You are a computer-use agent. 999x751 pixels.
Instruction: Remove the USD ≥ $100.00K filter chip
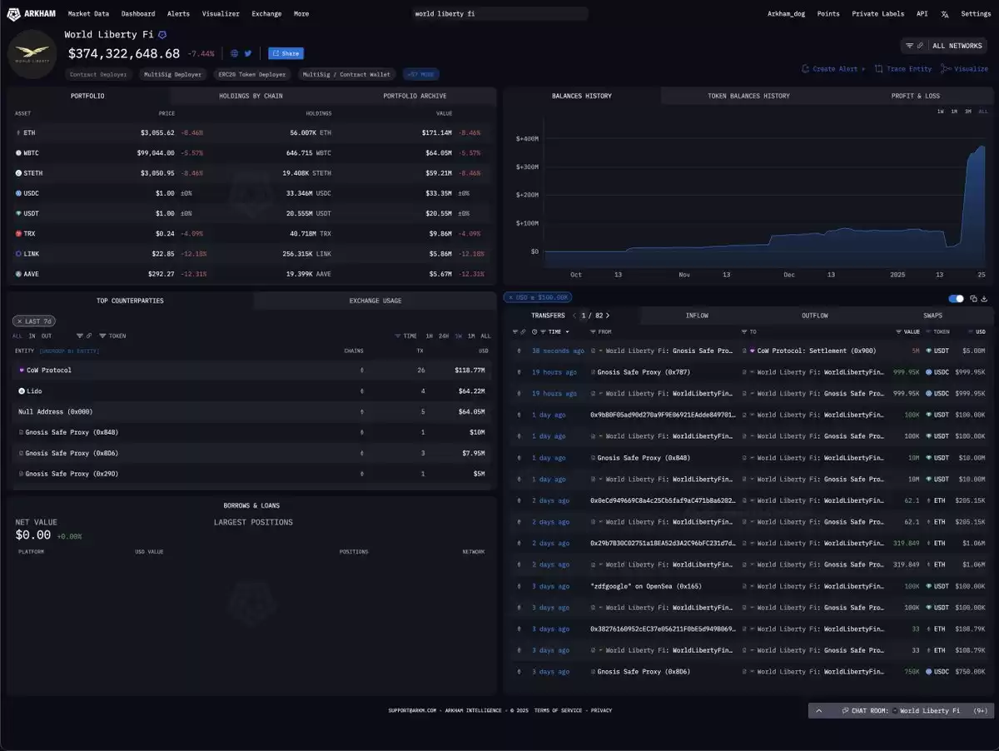click(x=510, y=297)
